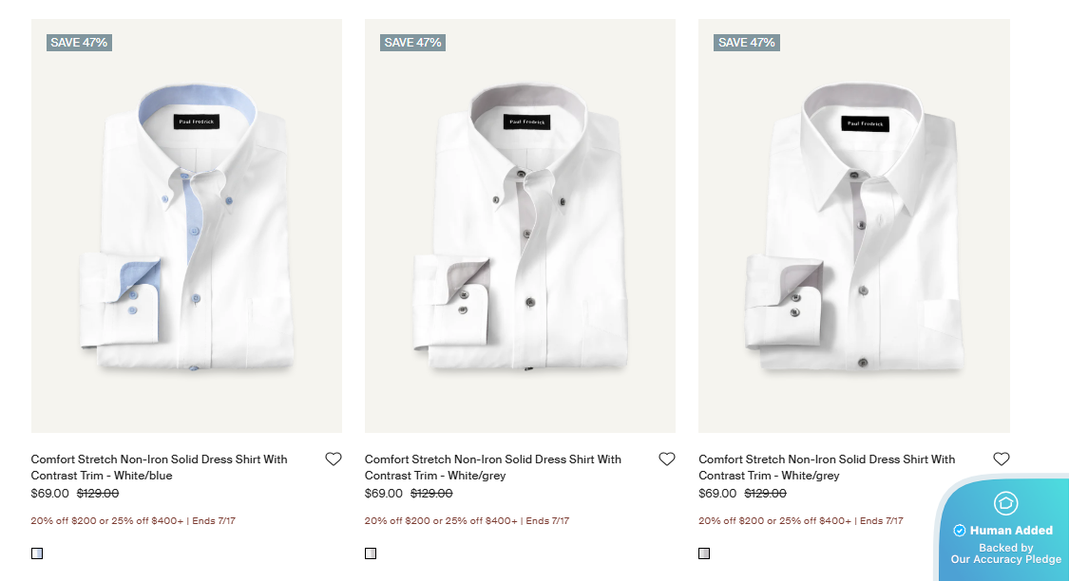1069x581 pixels.
Task: Click the SAVE 47% badge on the first shirt
Action: coord(79,42)
